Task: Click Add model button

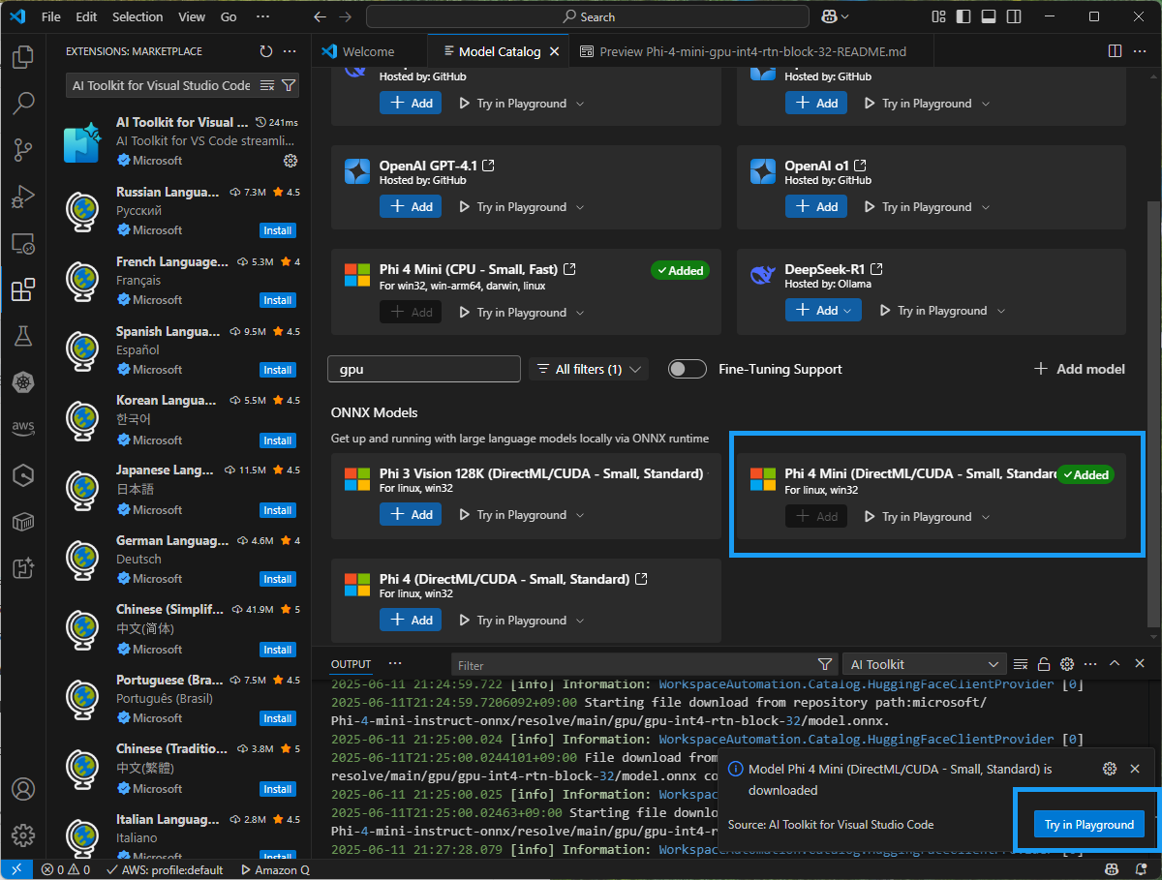Action: tap(1080, 369)
